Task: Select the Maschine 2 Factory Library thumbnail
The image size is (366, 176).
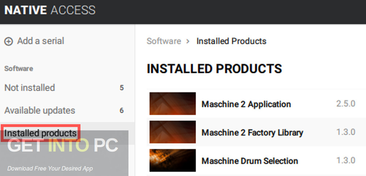Action: click(x=172, y=132)
